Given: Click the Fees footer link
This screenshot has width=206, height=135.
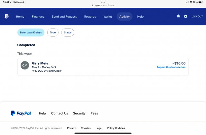Looking at the screenshot, I should tap(94, 113).
